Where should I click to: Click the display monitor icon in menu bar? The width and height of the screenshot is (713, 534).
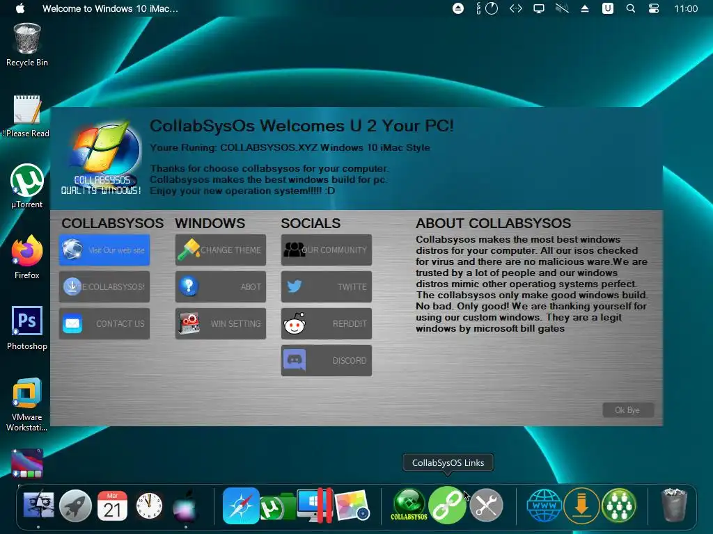(539, 8)
